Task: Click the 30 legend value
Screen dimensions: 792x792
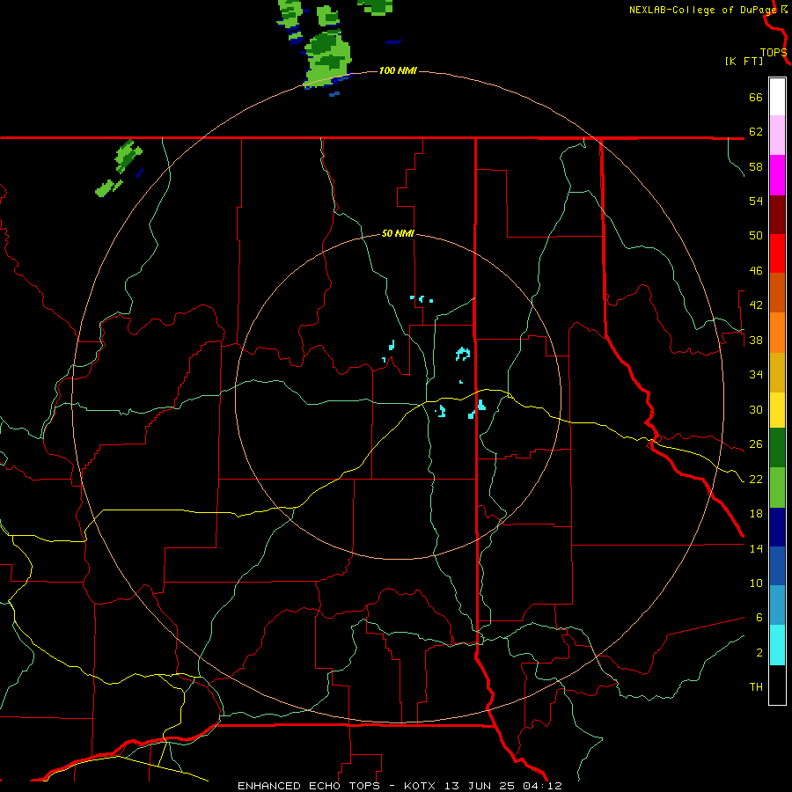Action: tap(756, 409)
